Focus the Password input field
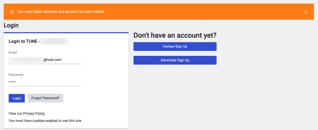Screen dimensions: 318x130 45,82
